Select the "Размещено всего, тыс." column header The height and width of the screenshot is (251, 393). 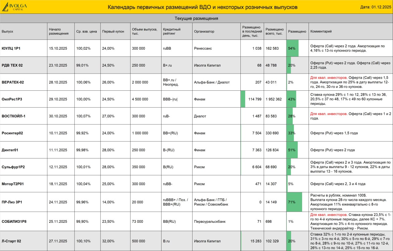click(x=275, y=31)
